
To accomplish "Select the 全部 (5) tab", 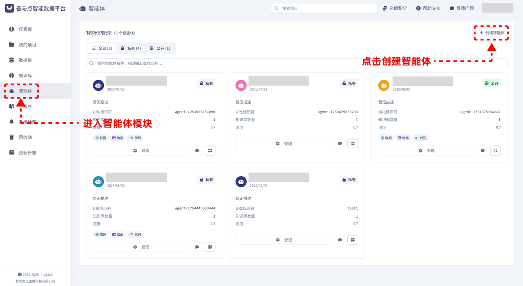I will pos(101,48).
